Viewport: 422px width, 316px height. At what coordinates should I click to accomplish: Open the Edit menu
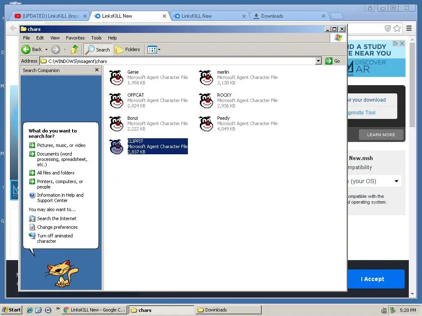pos(40,38)
